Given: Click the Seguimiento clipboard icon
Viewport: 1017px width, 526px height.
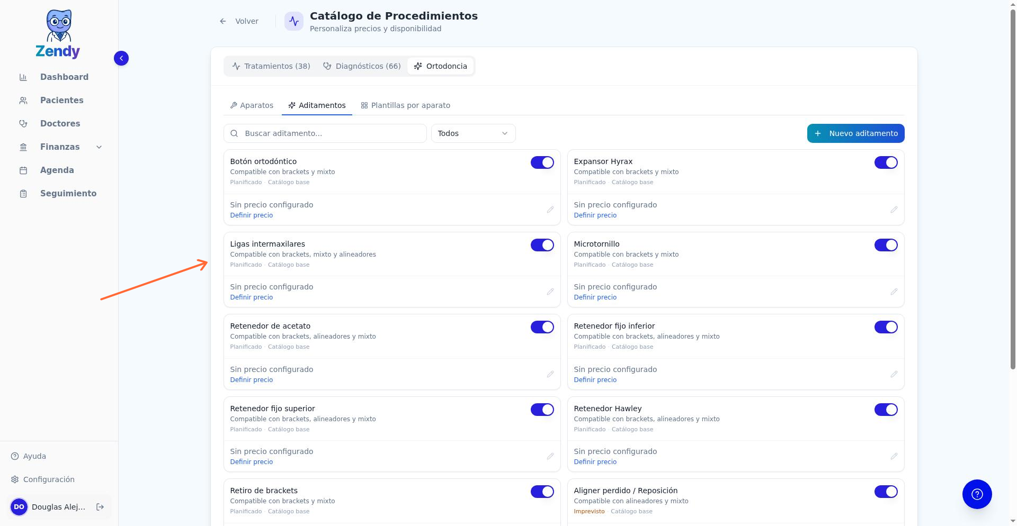Looking at the screenshot, I should (23, 194).
